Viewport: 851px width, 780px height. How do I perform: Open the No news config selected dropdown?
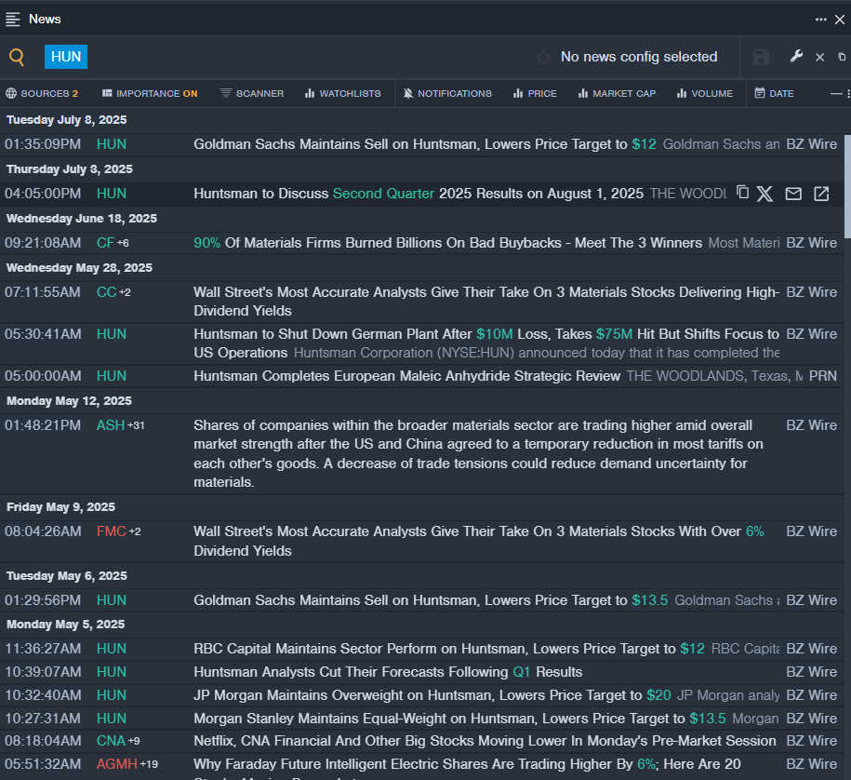tap(639, 57)
